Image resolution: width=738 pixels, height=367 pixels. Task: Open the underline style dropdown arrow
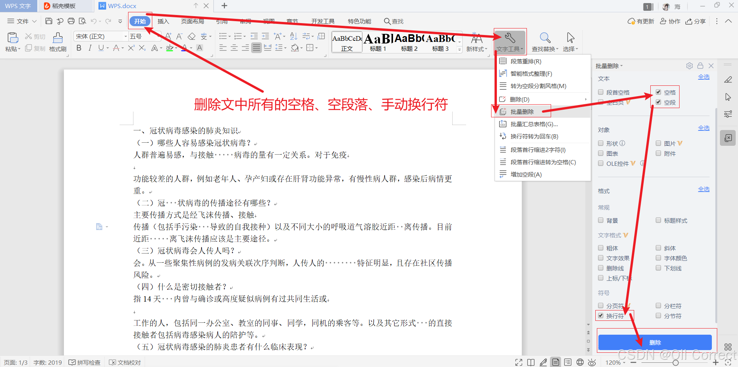(108, 48)
